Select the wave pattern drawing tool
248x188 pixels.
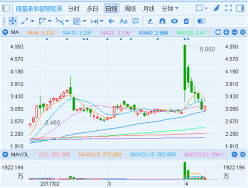tap(60, 21)
